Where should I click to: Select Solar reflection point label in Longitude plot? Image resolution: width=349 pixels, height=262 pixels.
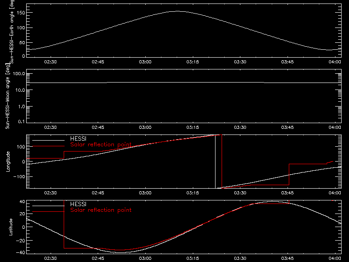point(101,145)
